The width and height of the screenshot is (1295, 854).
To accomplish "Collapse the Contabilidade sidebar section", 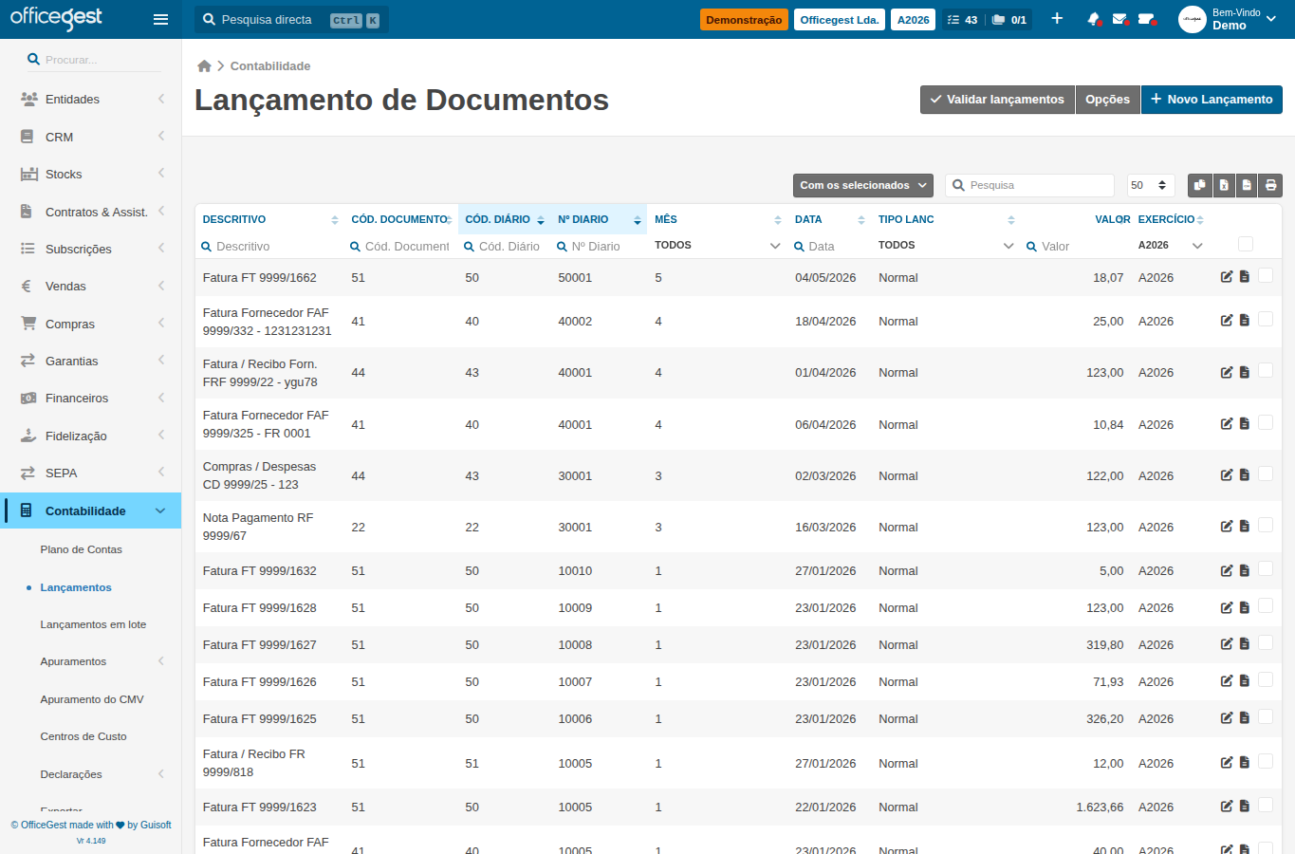I will (91, 511).
